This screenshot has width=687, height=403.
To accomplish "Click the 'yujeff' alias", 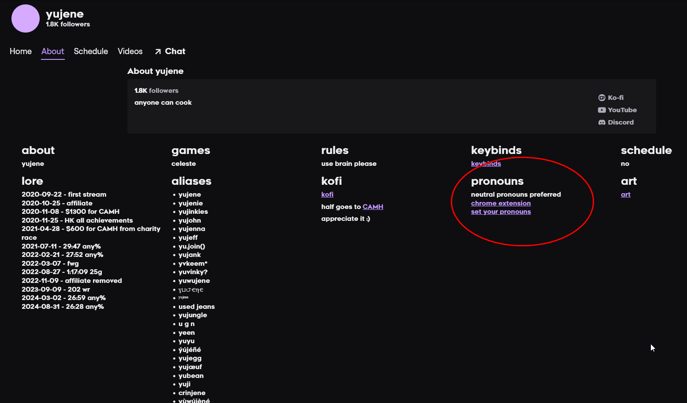I will click(188, 238).
